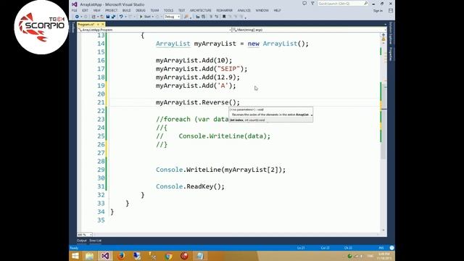Viewport: 464px width, 261px height.
Task: Click the Open File toolbar icon
Action: click(101, 17)
